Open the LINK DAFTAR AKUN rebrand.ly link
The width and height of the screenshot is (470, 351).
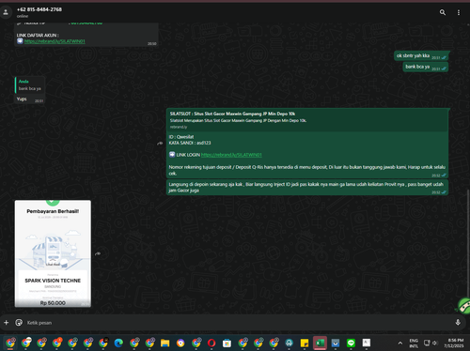click(55, 41)
